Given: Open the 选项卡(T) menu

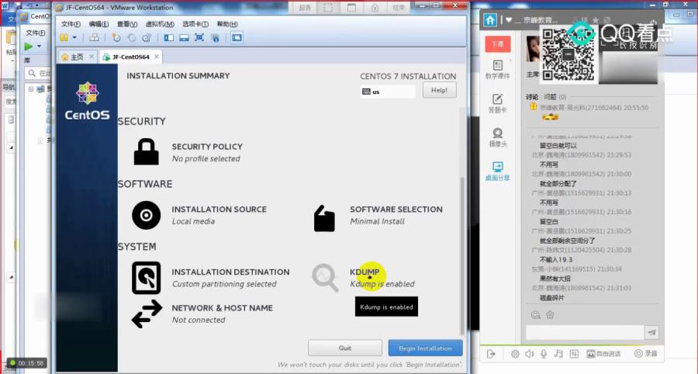Looking at the screenshot, I should (x=195, y=24).
